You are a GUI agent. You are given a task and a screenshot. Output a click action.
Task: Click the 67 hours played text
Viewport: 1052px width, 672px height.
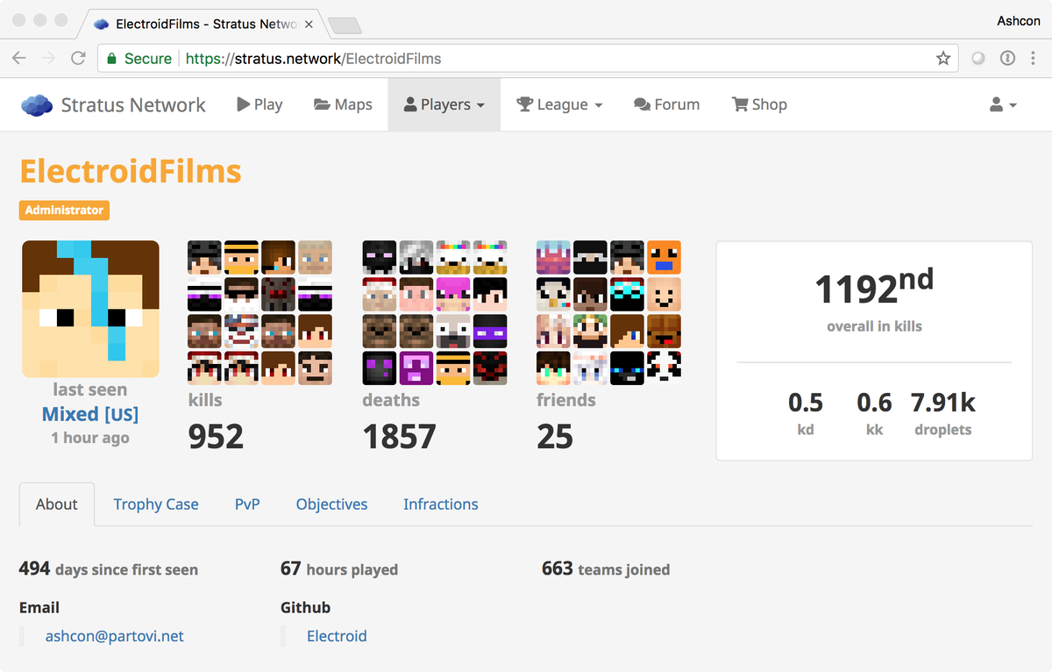pyautogui.click(x=339, y=569)
